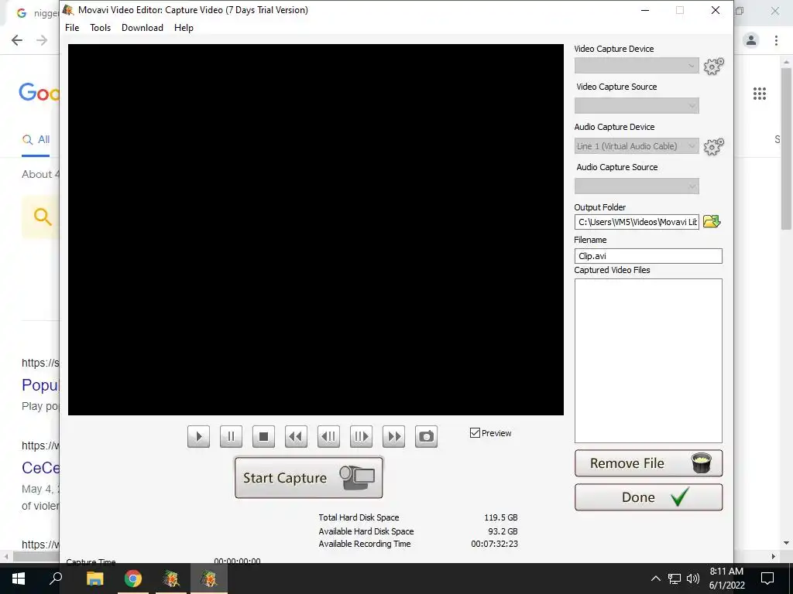Open audio capture device settings gear
Screen dimensions: 793x594
point(713,146)
